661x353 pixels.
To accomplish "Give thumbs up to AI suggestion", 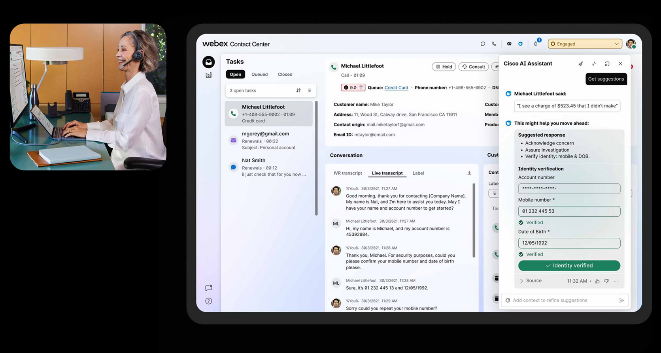I will (x=597, y=281).
